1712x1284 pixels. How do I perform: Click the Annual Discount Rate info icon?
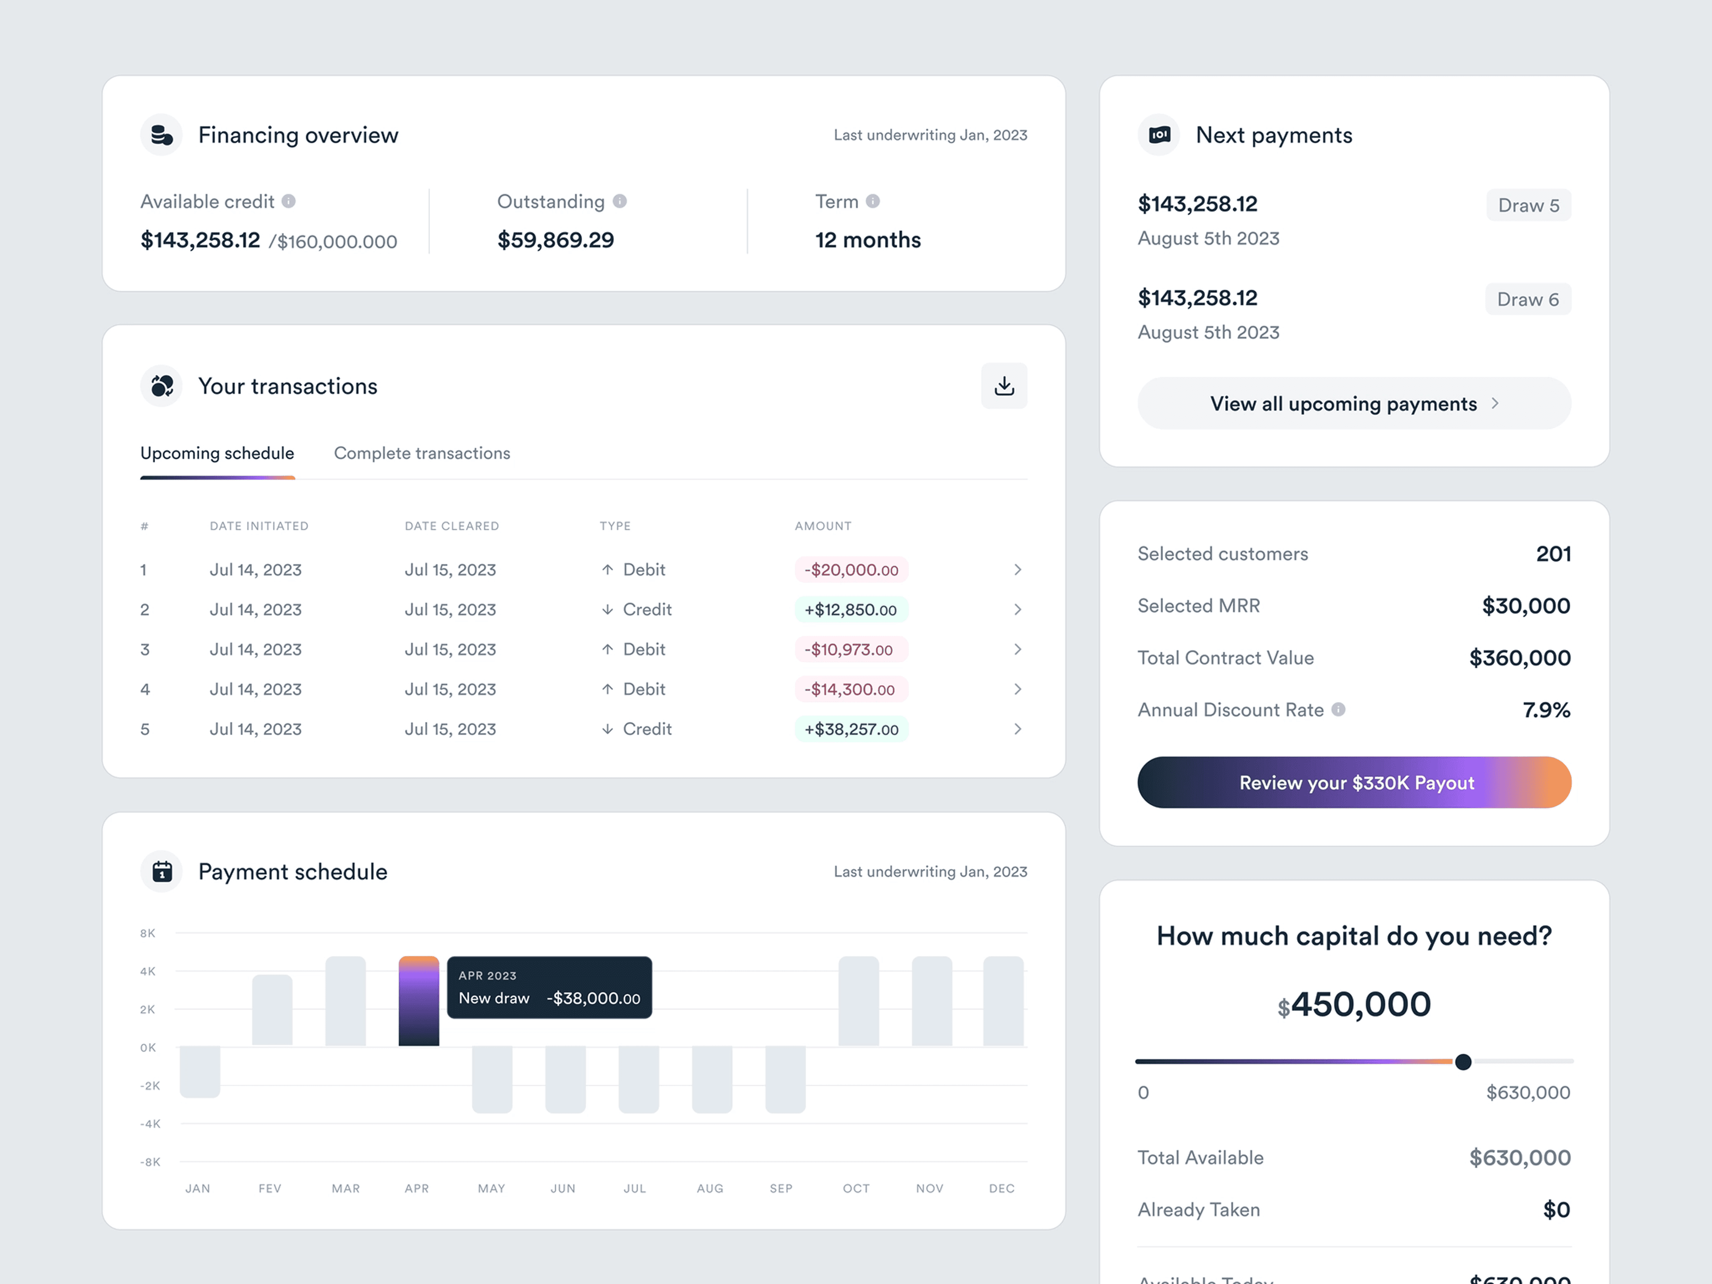(x=1338, y=709)
